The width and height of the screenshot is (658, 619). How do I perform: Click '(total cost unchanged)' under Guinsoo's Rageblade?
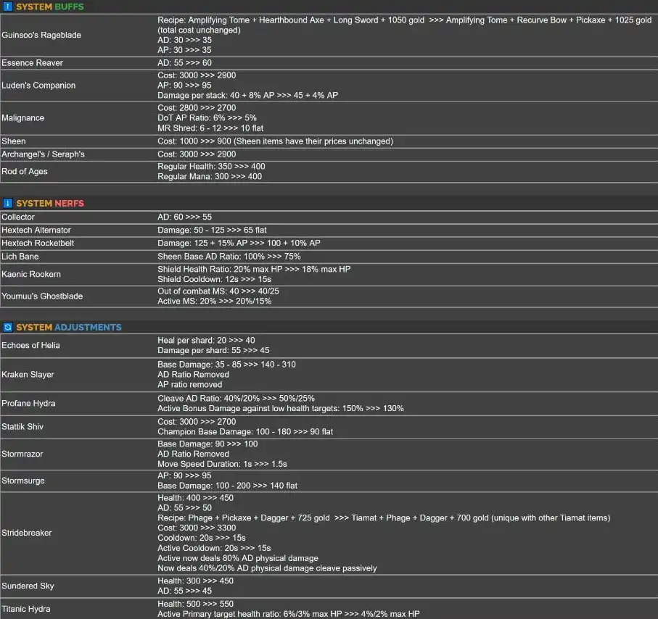[x=199, y=30]
